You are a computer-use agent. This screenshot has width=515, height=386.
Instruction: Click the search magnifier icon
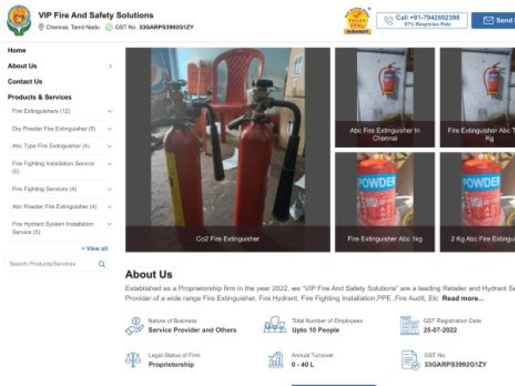coord(102,264)
